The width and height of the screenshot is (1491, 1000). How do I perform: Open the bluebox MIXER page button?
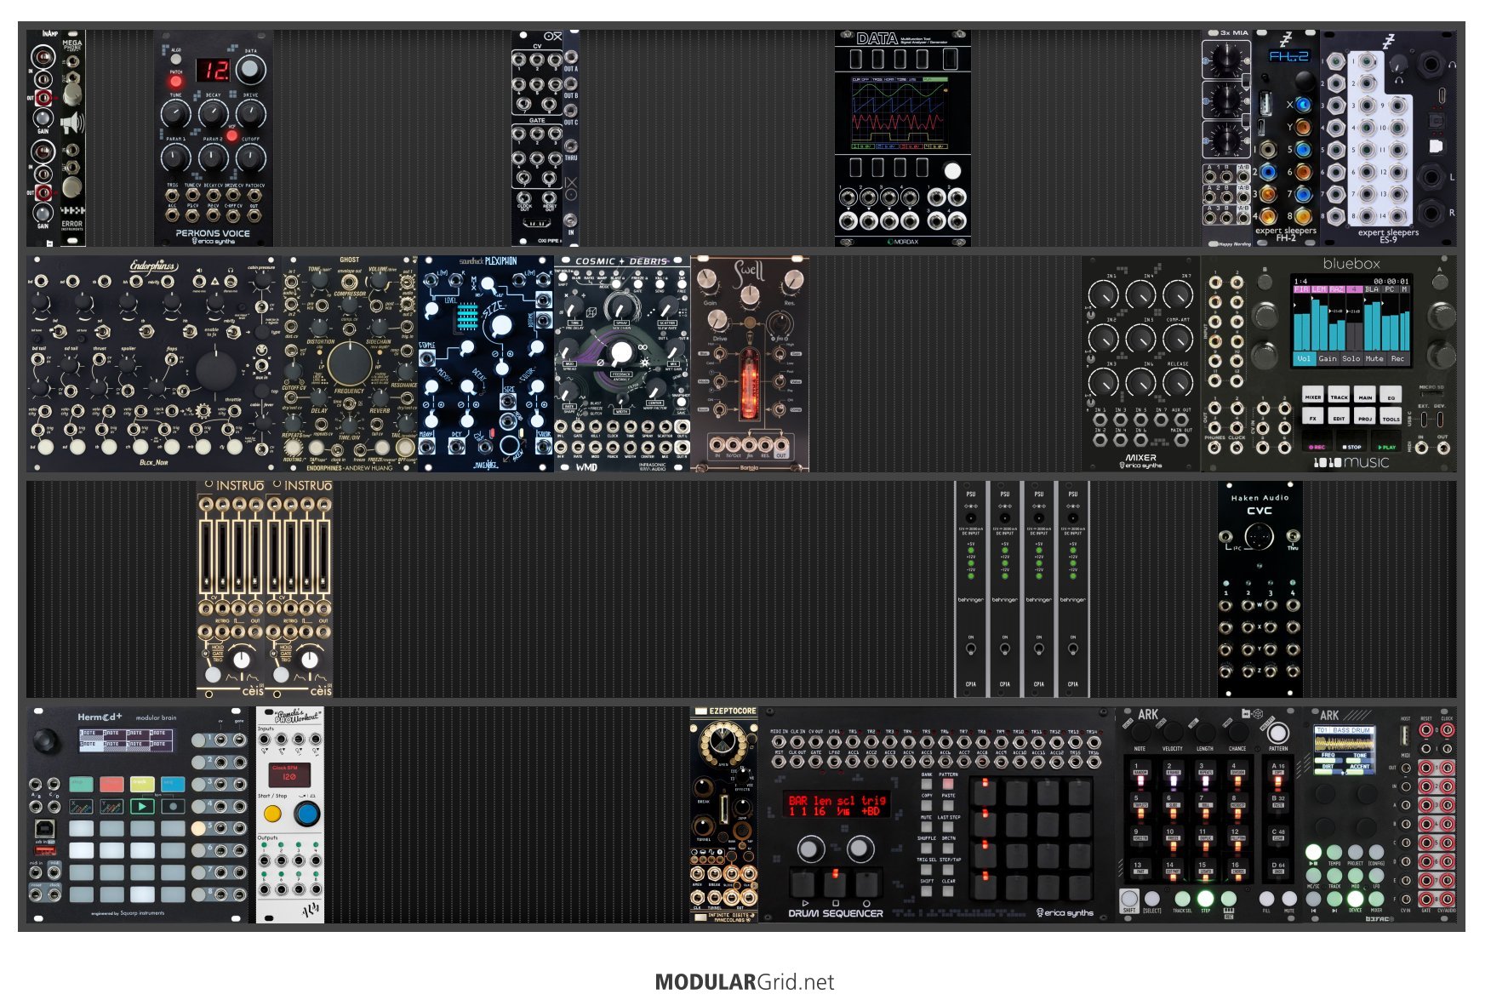(1313, 396)
